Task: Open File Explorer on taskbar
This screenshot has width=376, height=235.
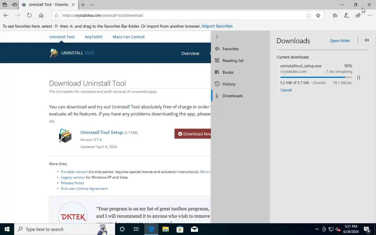Action: [x=166, y=229]
